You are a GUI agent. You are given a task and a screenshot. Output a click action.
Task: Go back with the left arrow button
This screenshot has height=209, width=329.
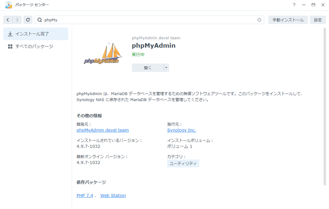click(x=8, y=20)
